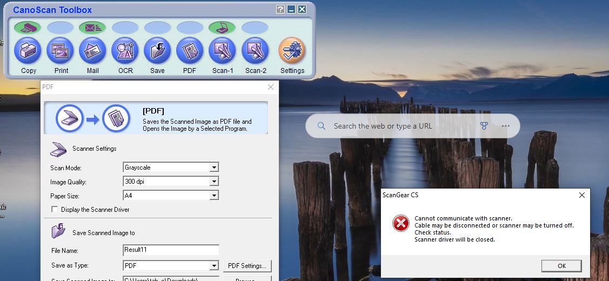Expand the Image Quality dropdown showing 300 dpi
Viewport: 609px width, 281px height.
coord(171,182)
